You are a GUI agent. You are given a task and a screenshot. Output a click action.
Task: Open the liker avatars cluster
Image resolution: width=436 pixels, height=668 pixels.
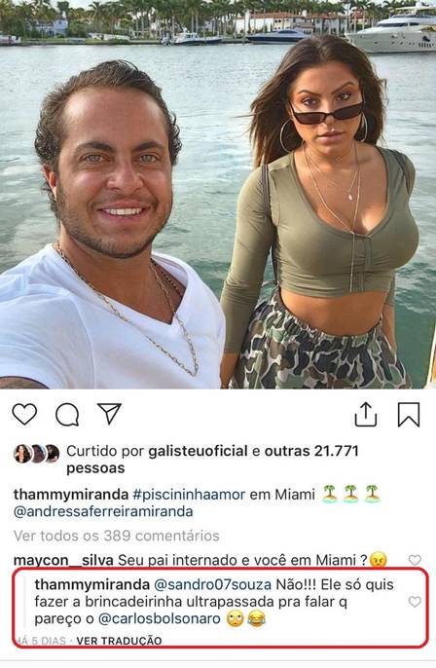click(37, 454)
